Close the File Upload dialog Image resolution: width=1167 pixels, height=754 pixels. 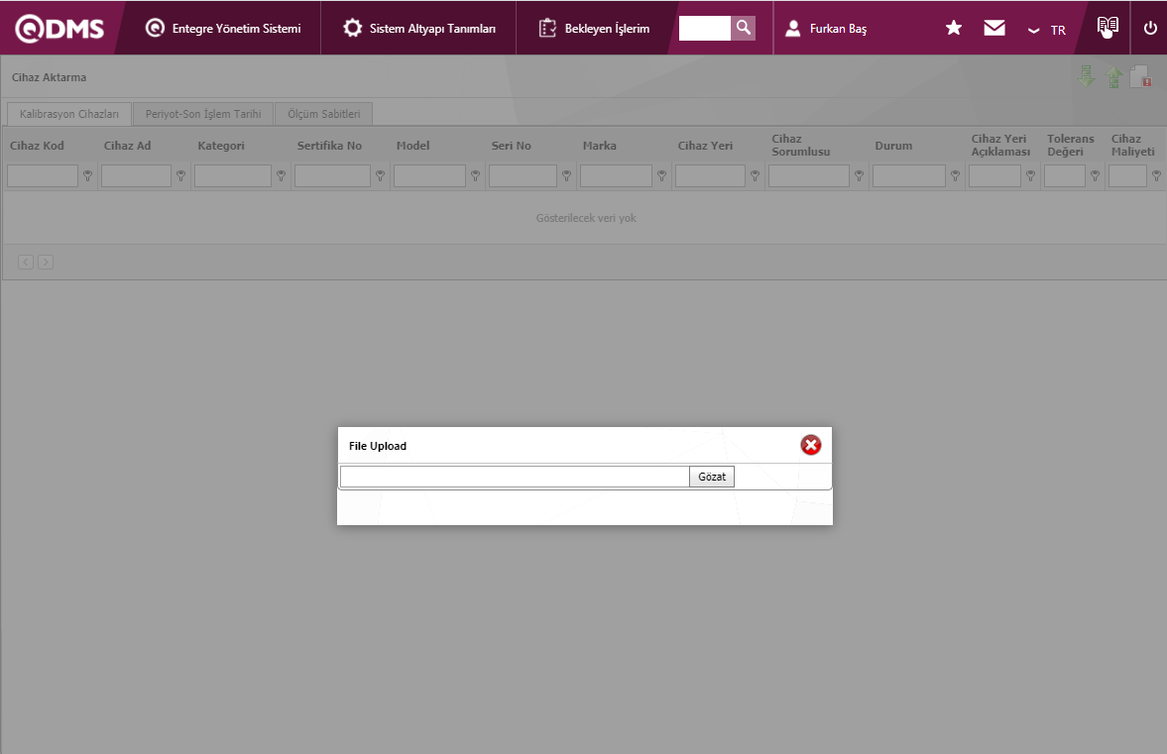click(811, 446)
